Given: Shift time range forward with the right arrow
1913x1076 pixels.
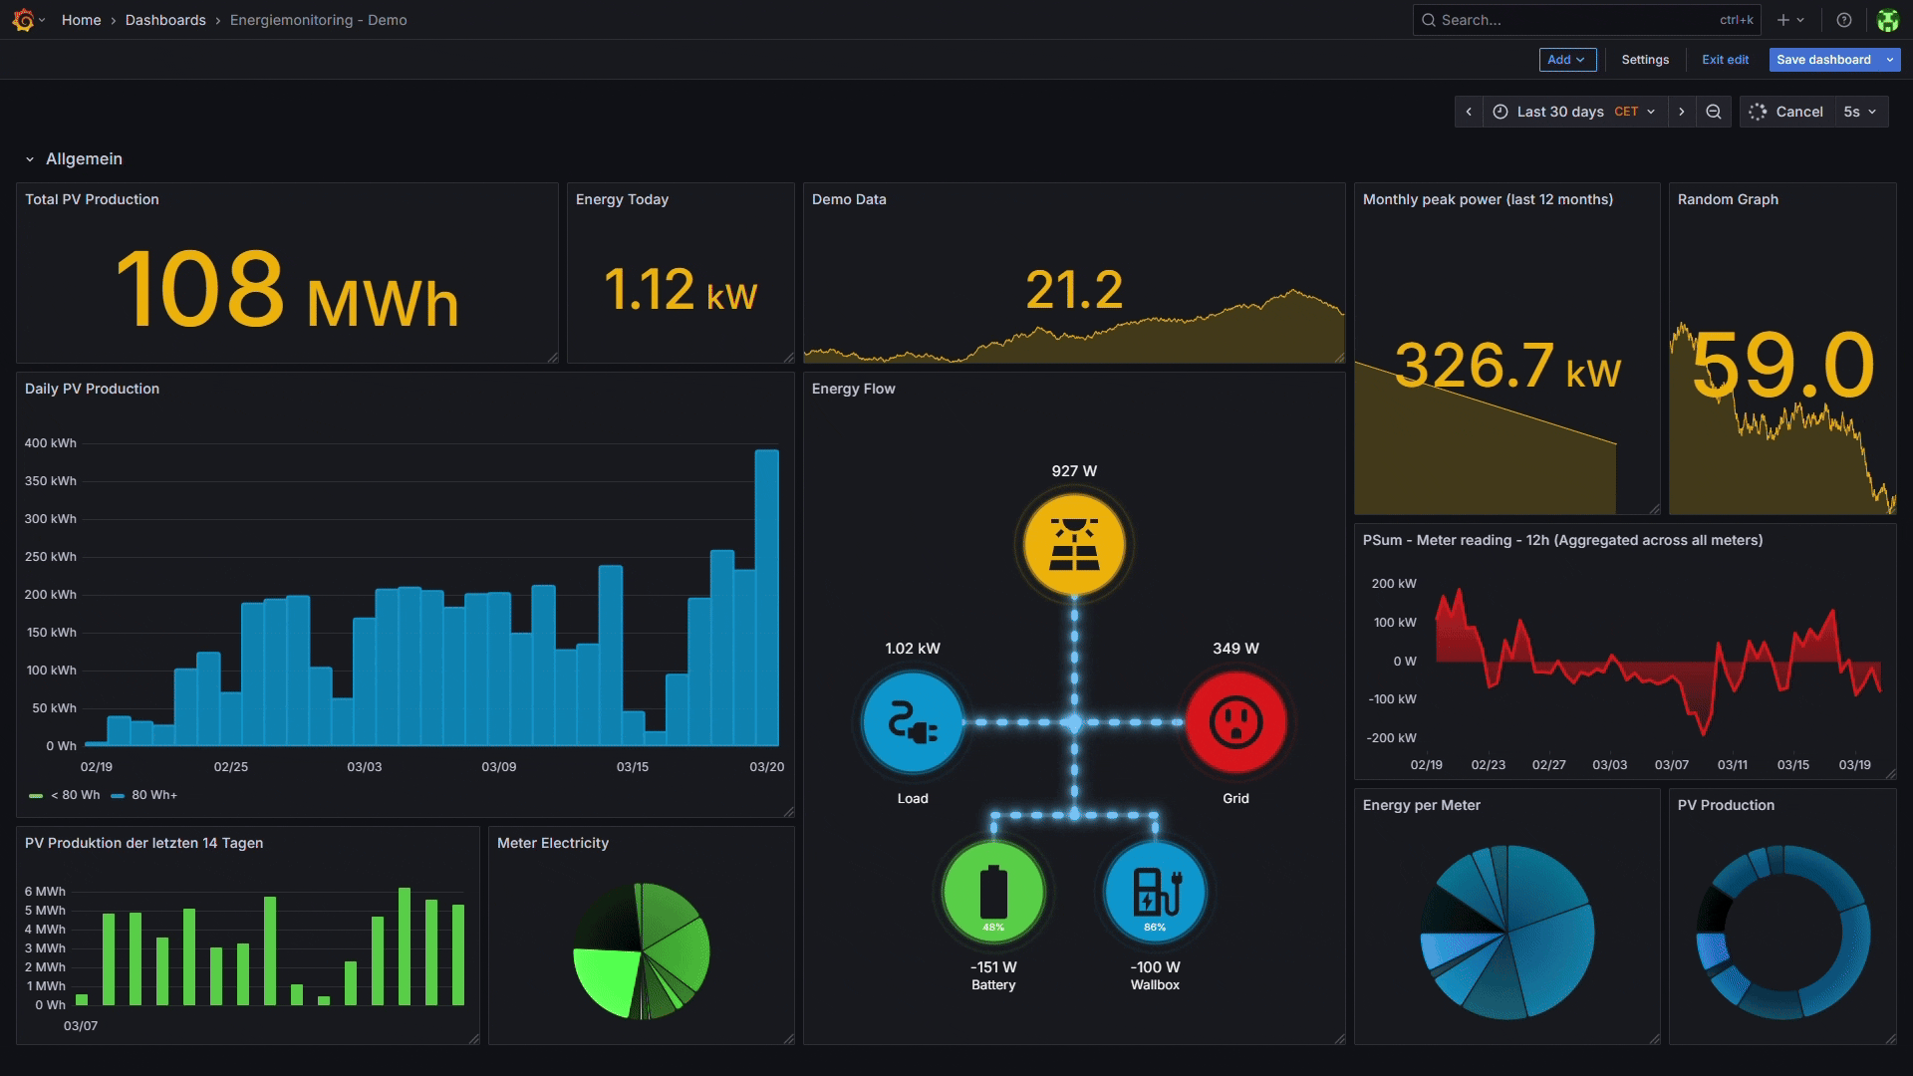Looking at the screenshot, I should [x=1682, y=111].
